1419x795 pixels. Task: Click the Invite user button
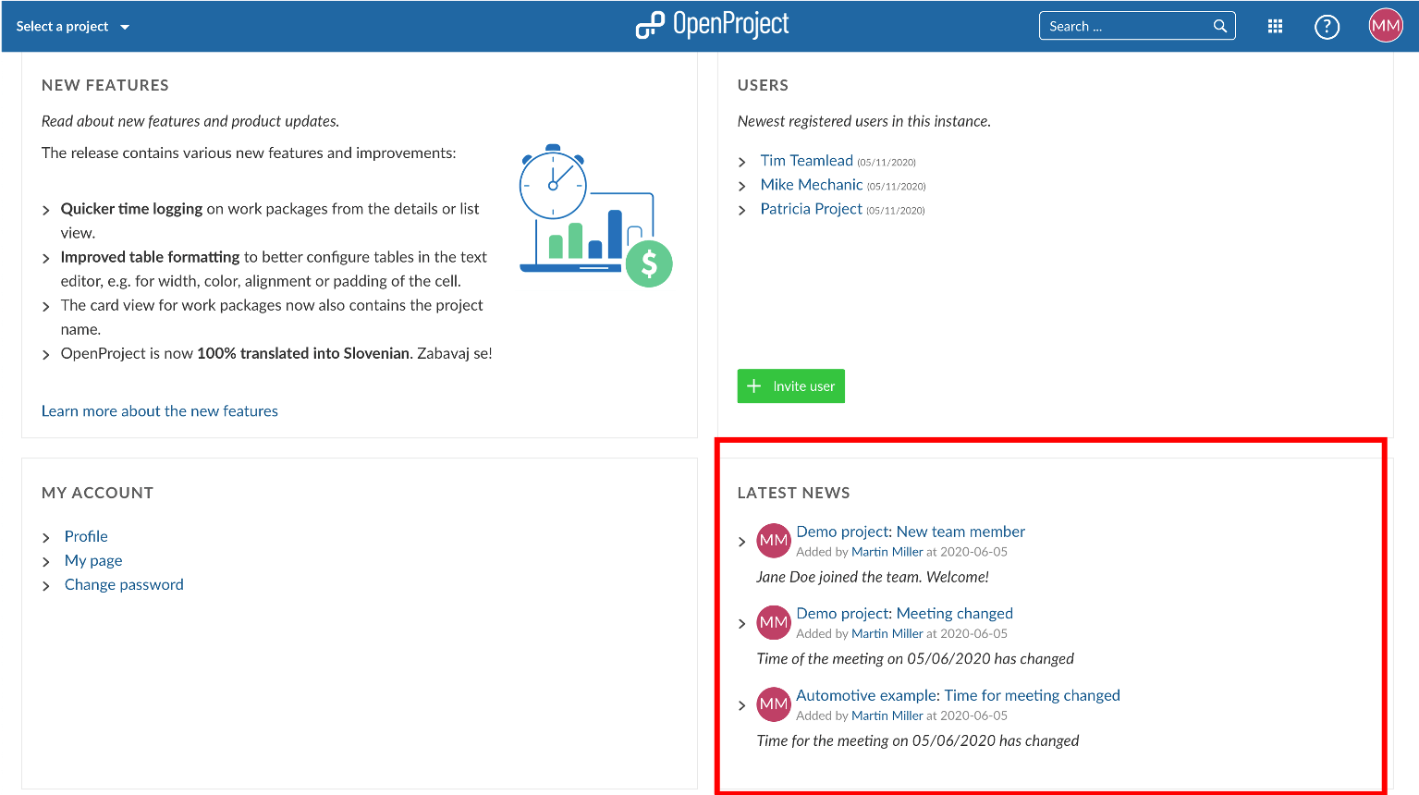point(790,385)
